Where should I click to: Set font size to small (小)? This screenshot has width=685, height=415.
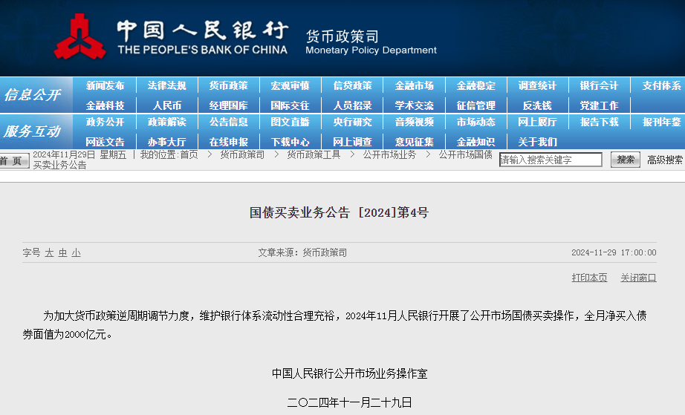pyautogui.click(x=76, y=253)
